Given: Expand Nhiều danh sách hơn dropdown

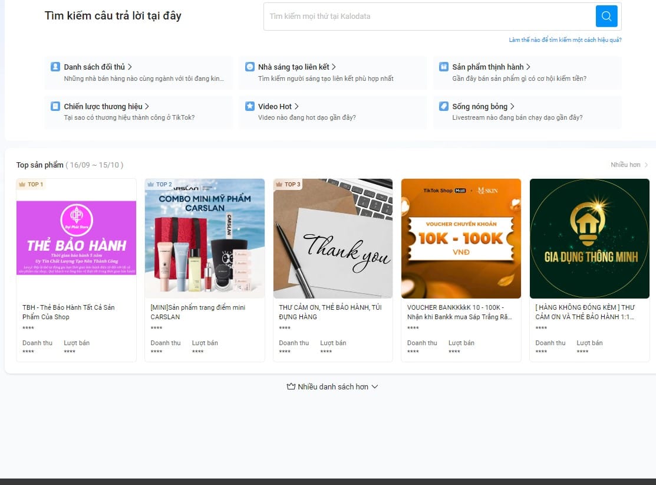Looking at the screenshot, I should (332, 386).
